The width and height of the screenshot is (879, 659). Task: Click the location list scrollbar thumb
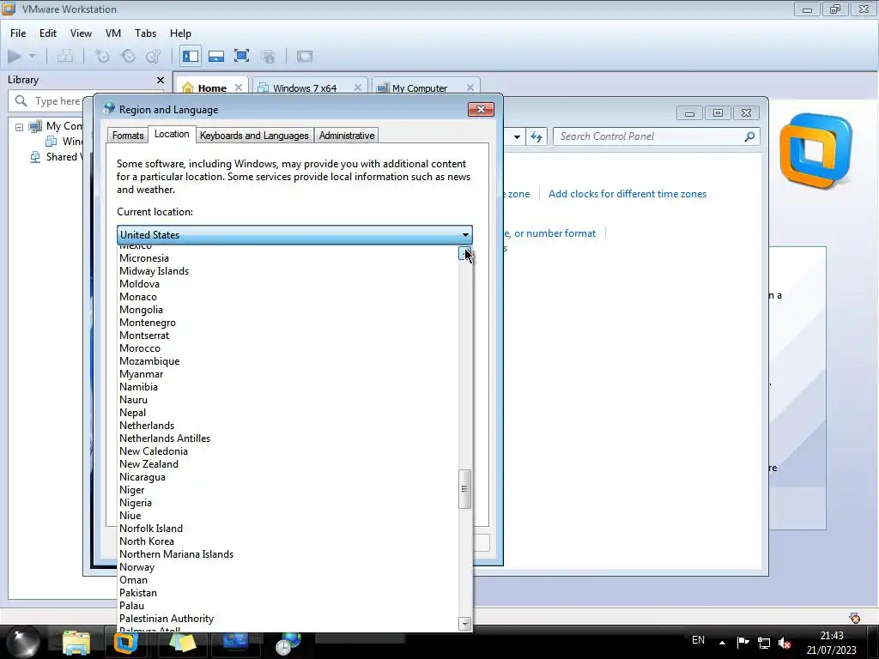pos(464,489)
